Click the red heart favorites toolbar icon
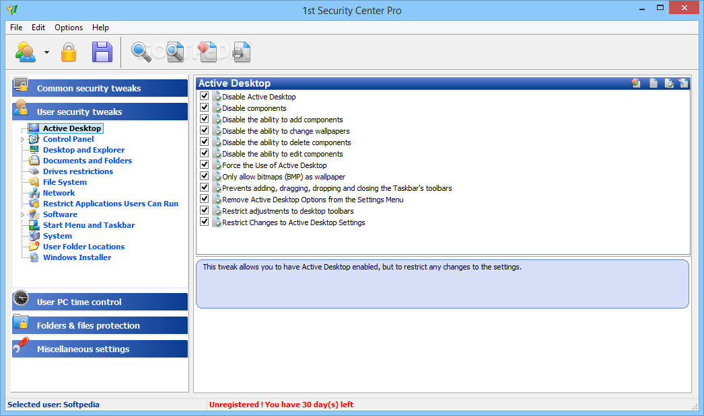The image size is (704, 416). click(x=207, y=52)
